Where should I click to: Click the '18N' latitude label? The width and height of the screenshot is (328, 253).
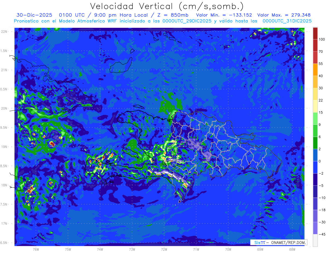[5, 185]
